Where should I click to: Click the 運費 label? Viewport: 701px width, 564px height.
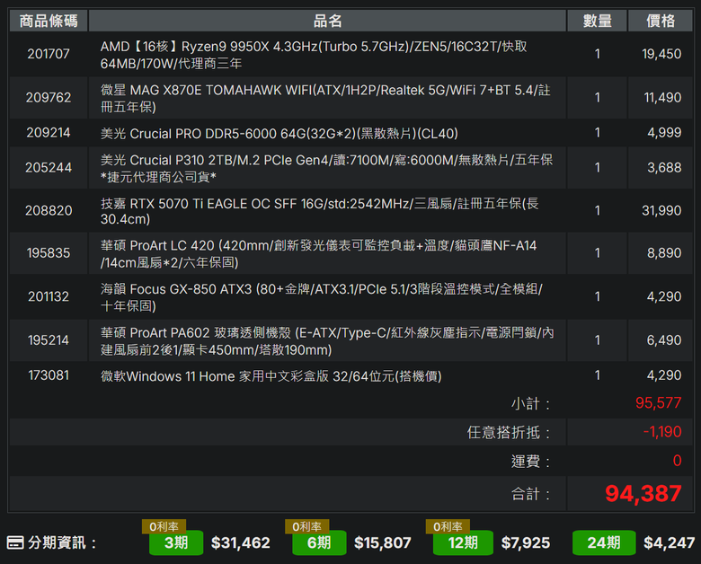530,462
